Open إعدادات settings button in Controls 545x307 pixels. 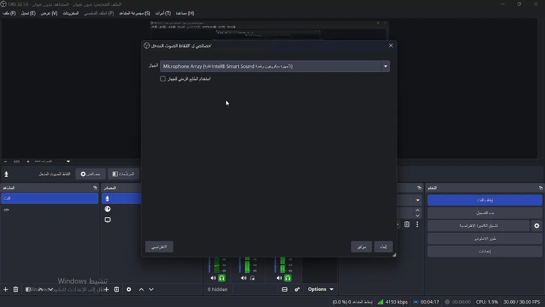(x=485, y=252)
